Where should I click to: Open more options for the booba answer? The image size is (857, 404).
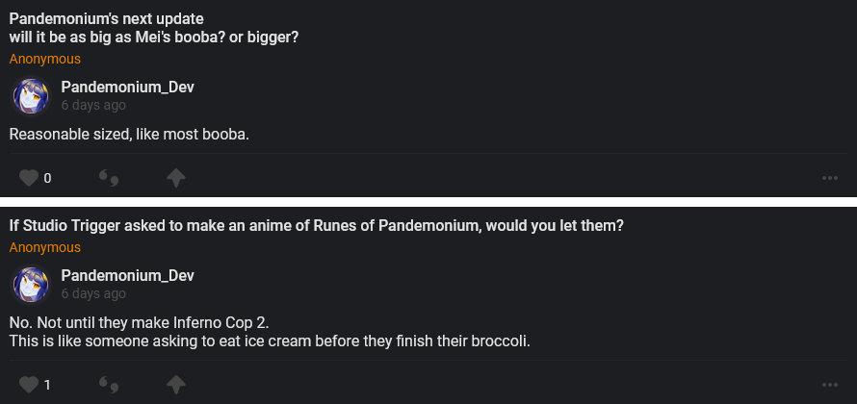pos(830,178)
